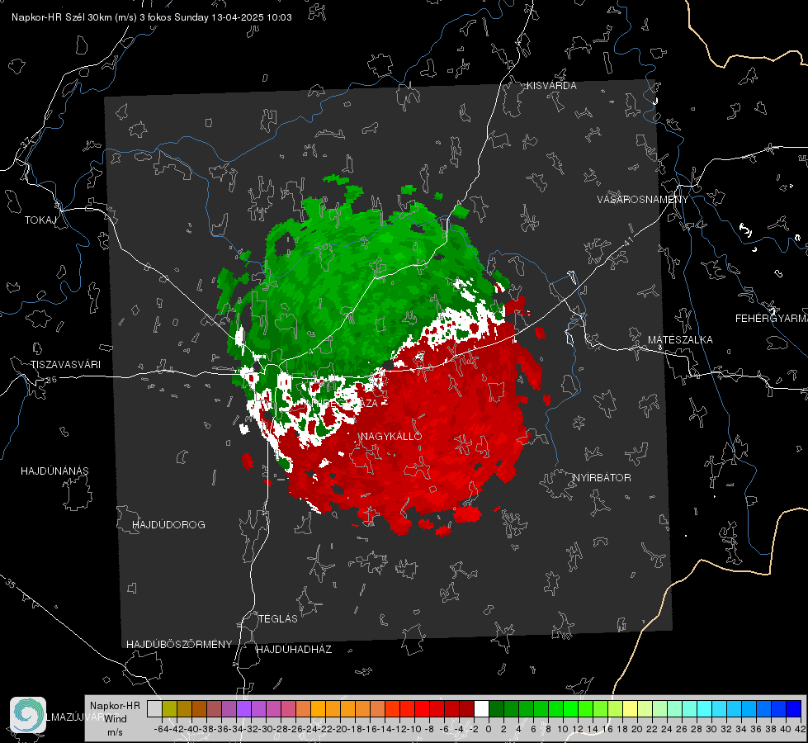The width and height of the screenshot is (808, 743).
Task: Click the white swatch between -2 and 0
Action: [x=481, y=708]
